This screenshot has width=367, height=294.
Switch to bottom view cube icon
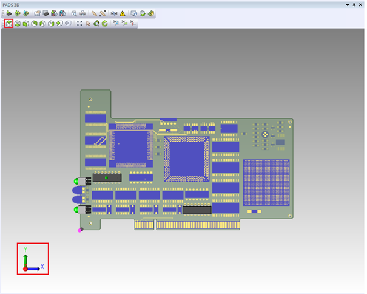18,24
